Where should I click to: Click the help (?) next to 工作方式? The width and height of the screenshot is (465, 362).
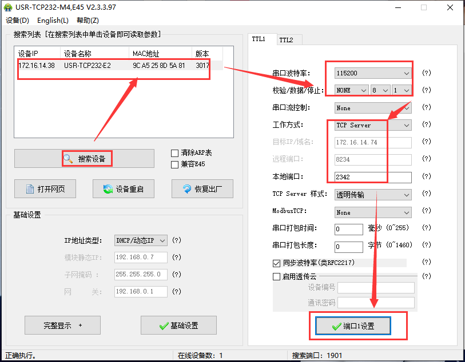[x=426, y=125]
